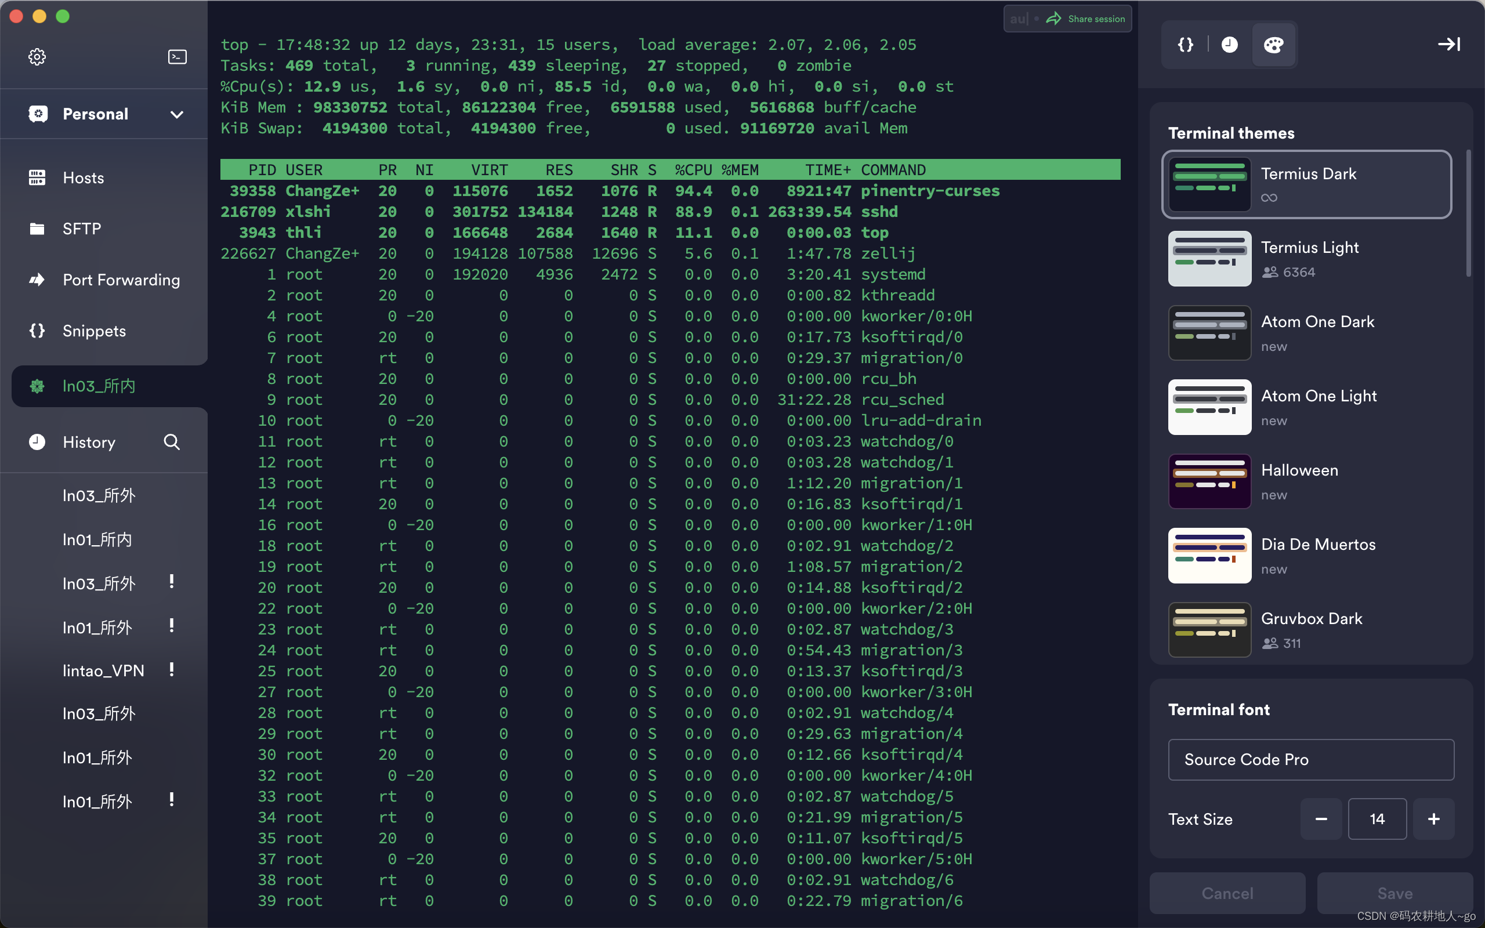This screenshot has width=1485, height=928.
Task: Go to Hosts section
Action: click(x=84, y=178)
